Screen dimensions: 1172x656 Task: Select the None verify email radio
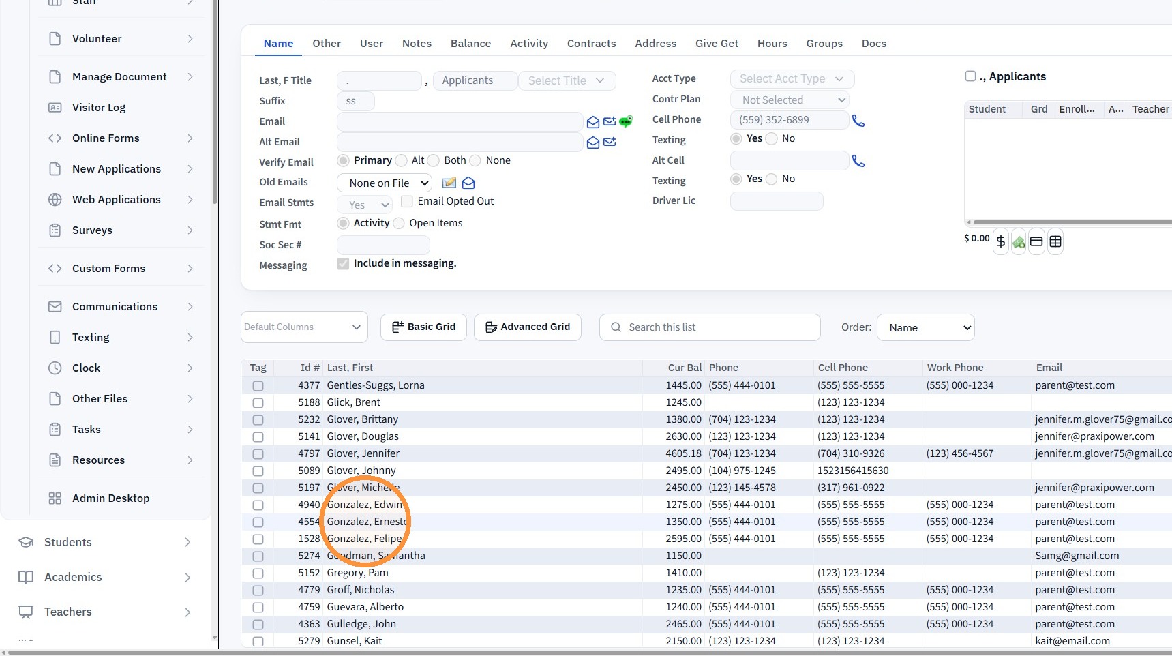[475, 160]
